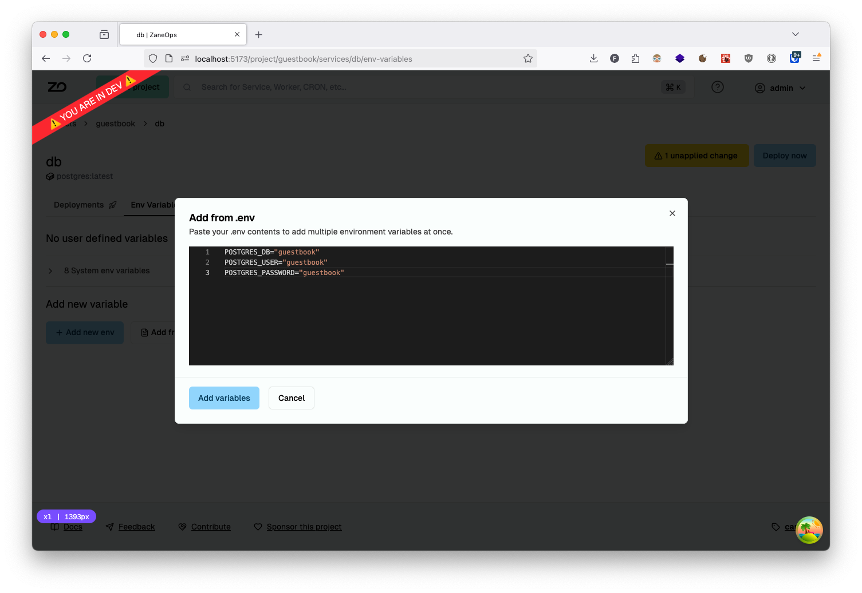Click the site permissions icon in the address bar
The width and height of the screenshot is (862, 593).
185,58
